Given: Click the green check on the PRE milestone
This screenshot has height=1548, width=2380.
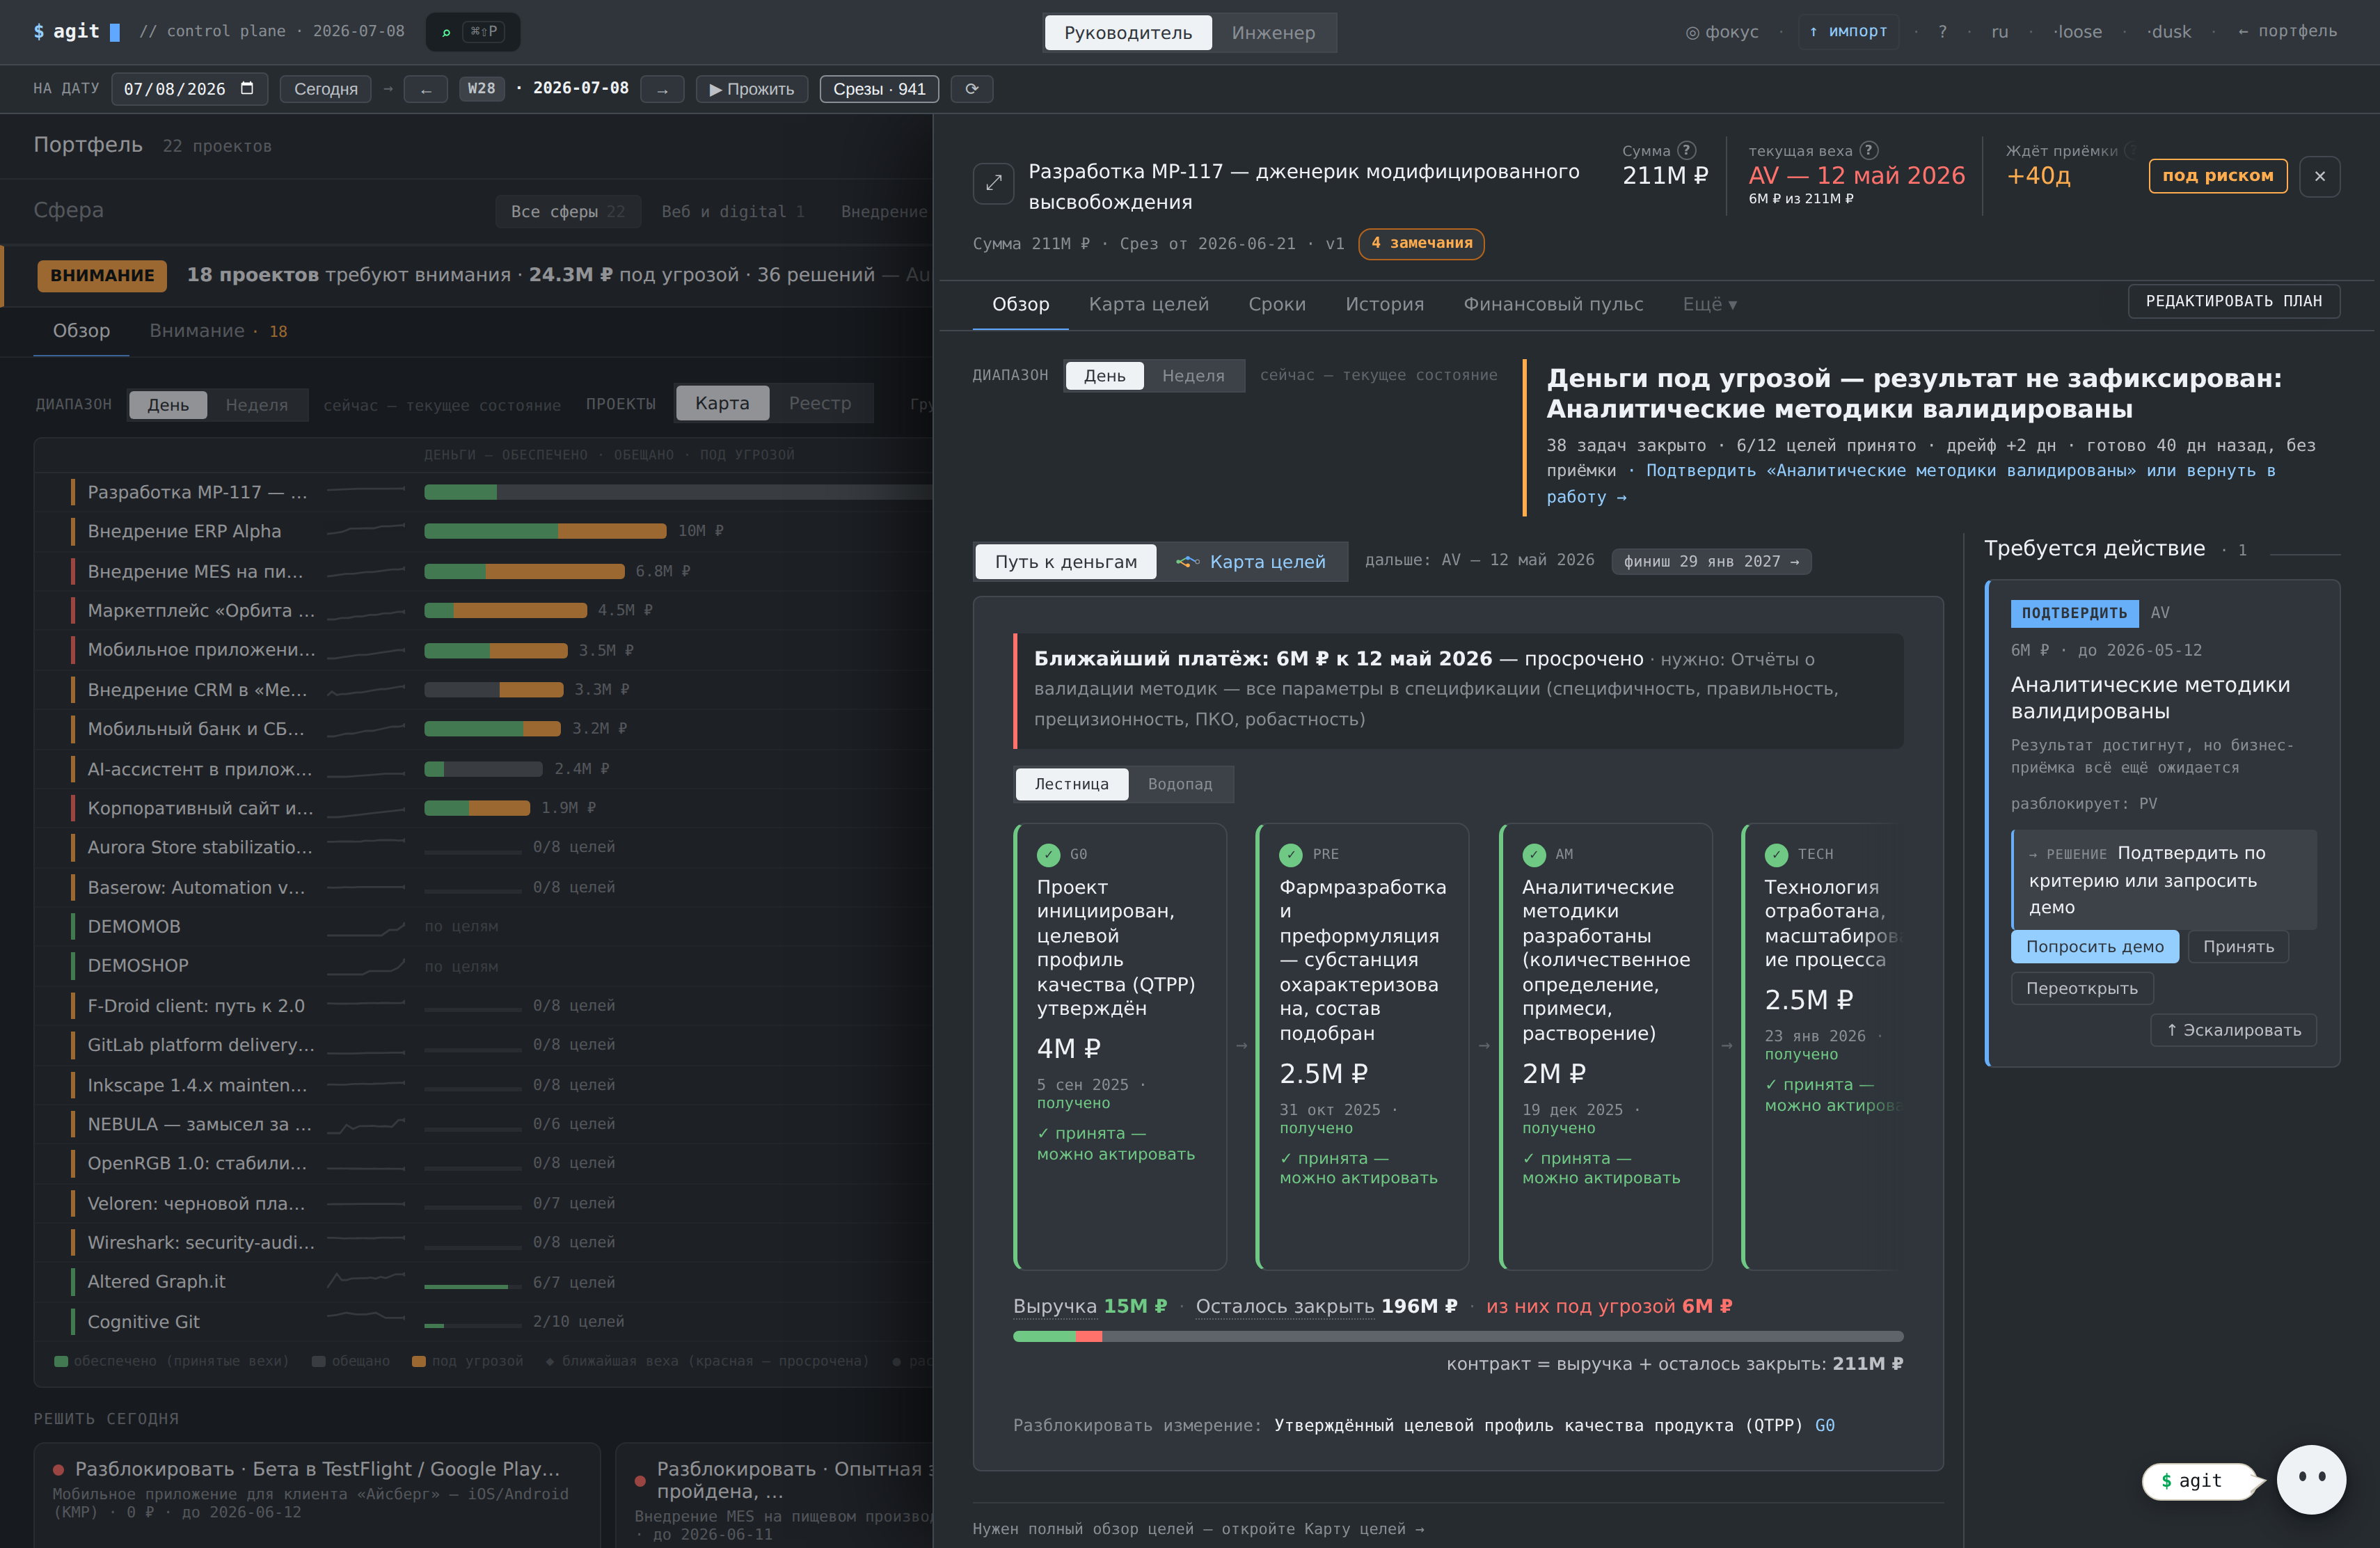Looking at the screenshot, I should tap(1291, 854).
